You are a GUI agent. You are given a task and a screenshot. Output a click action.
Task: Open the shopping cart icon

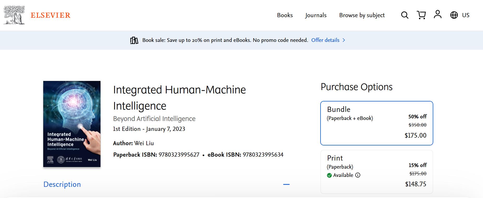[x=421, y=15]
